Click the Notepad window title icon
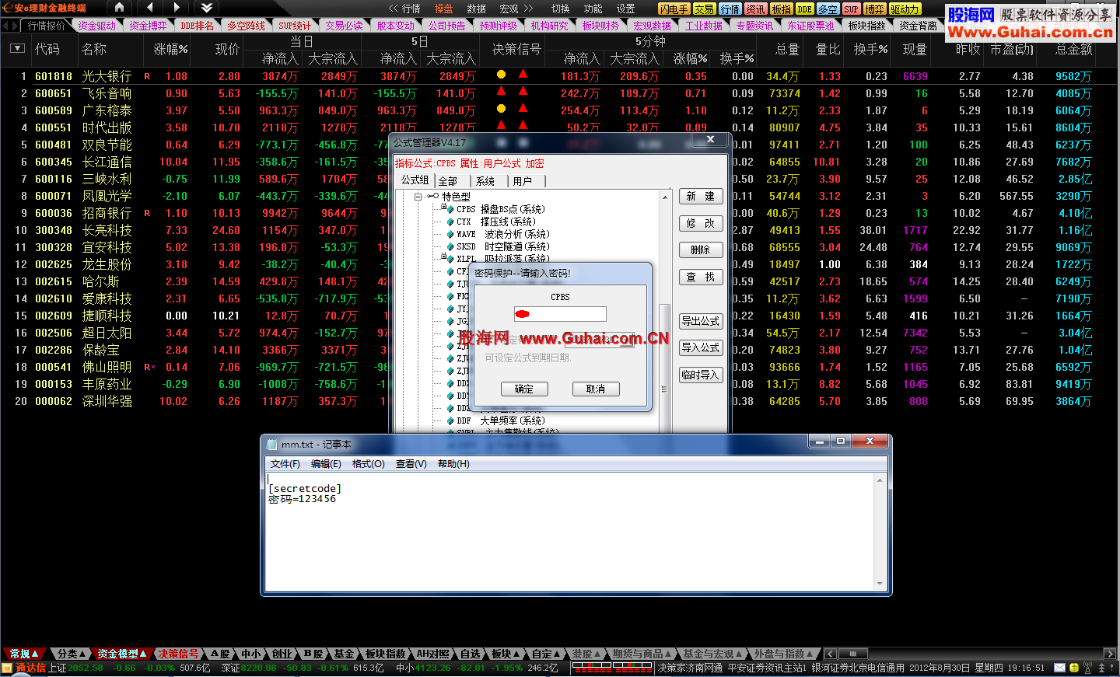Viewport: 1120px width, 677px height. [x=271, y=445]
